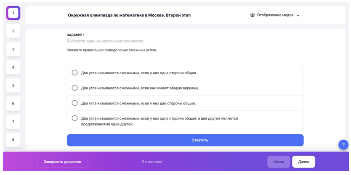
Task: Open question 8 in sidebar
Action: pyautogui.click(x=13, y=139)
